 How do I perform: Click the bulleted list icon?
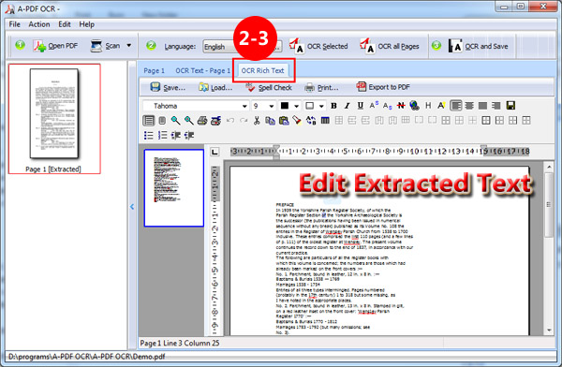pyautogui.click(x=148, y=135)
